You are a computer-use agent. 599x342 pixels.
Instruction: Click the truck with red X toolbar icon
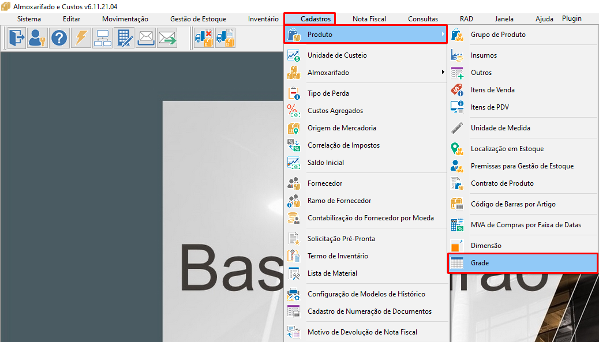coord(204,38)
